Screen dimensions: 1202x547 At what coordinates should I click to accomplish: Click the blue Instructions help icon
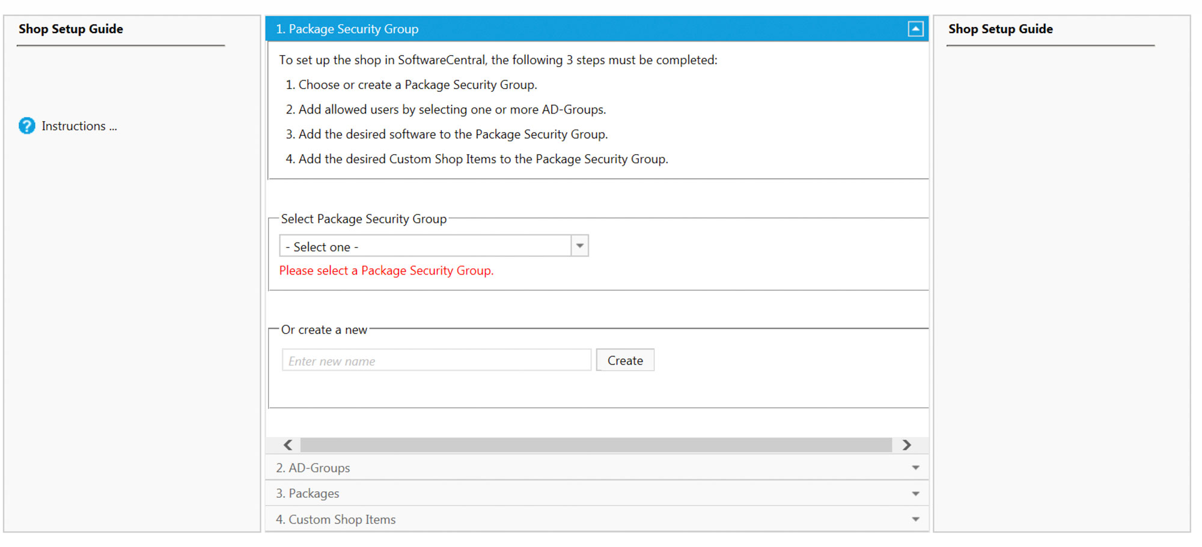click(27, 125)
